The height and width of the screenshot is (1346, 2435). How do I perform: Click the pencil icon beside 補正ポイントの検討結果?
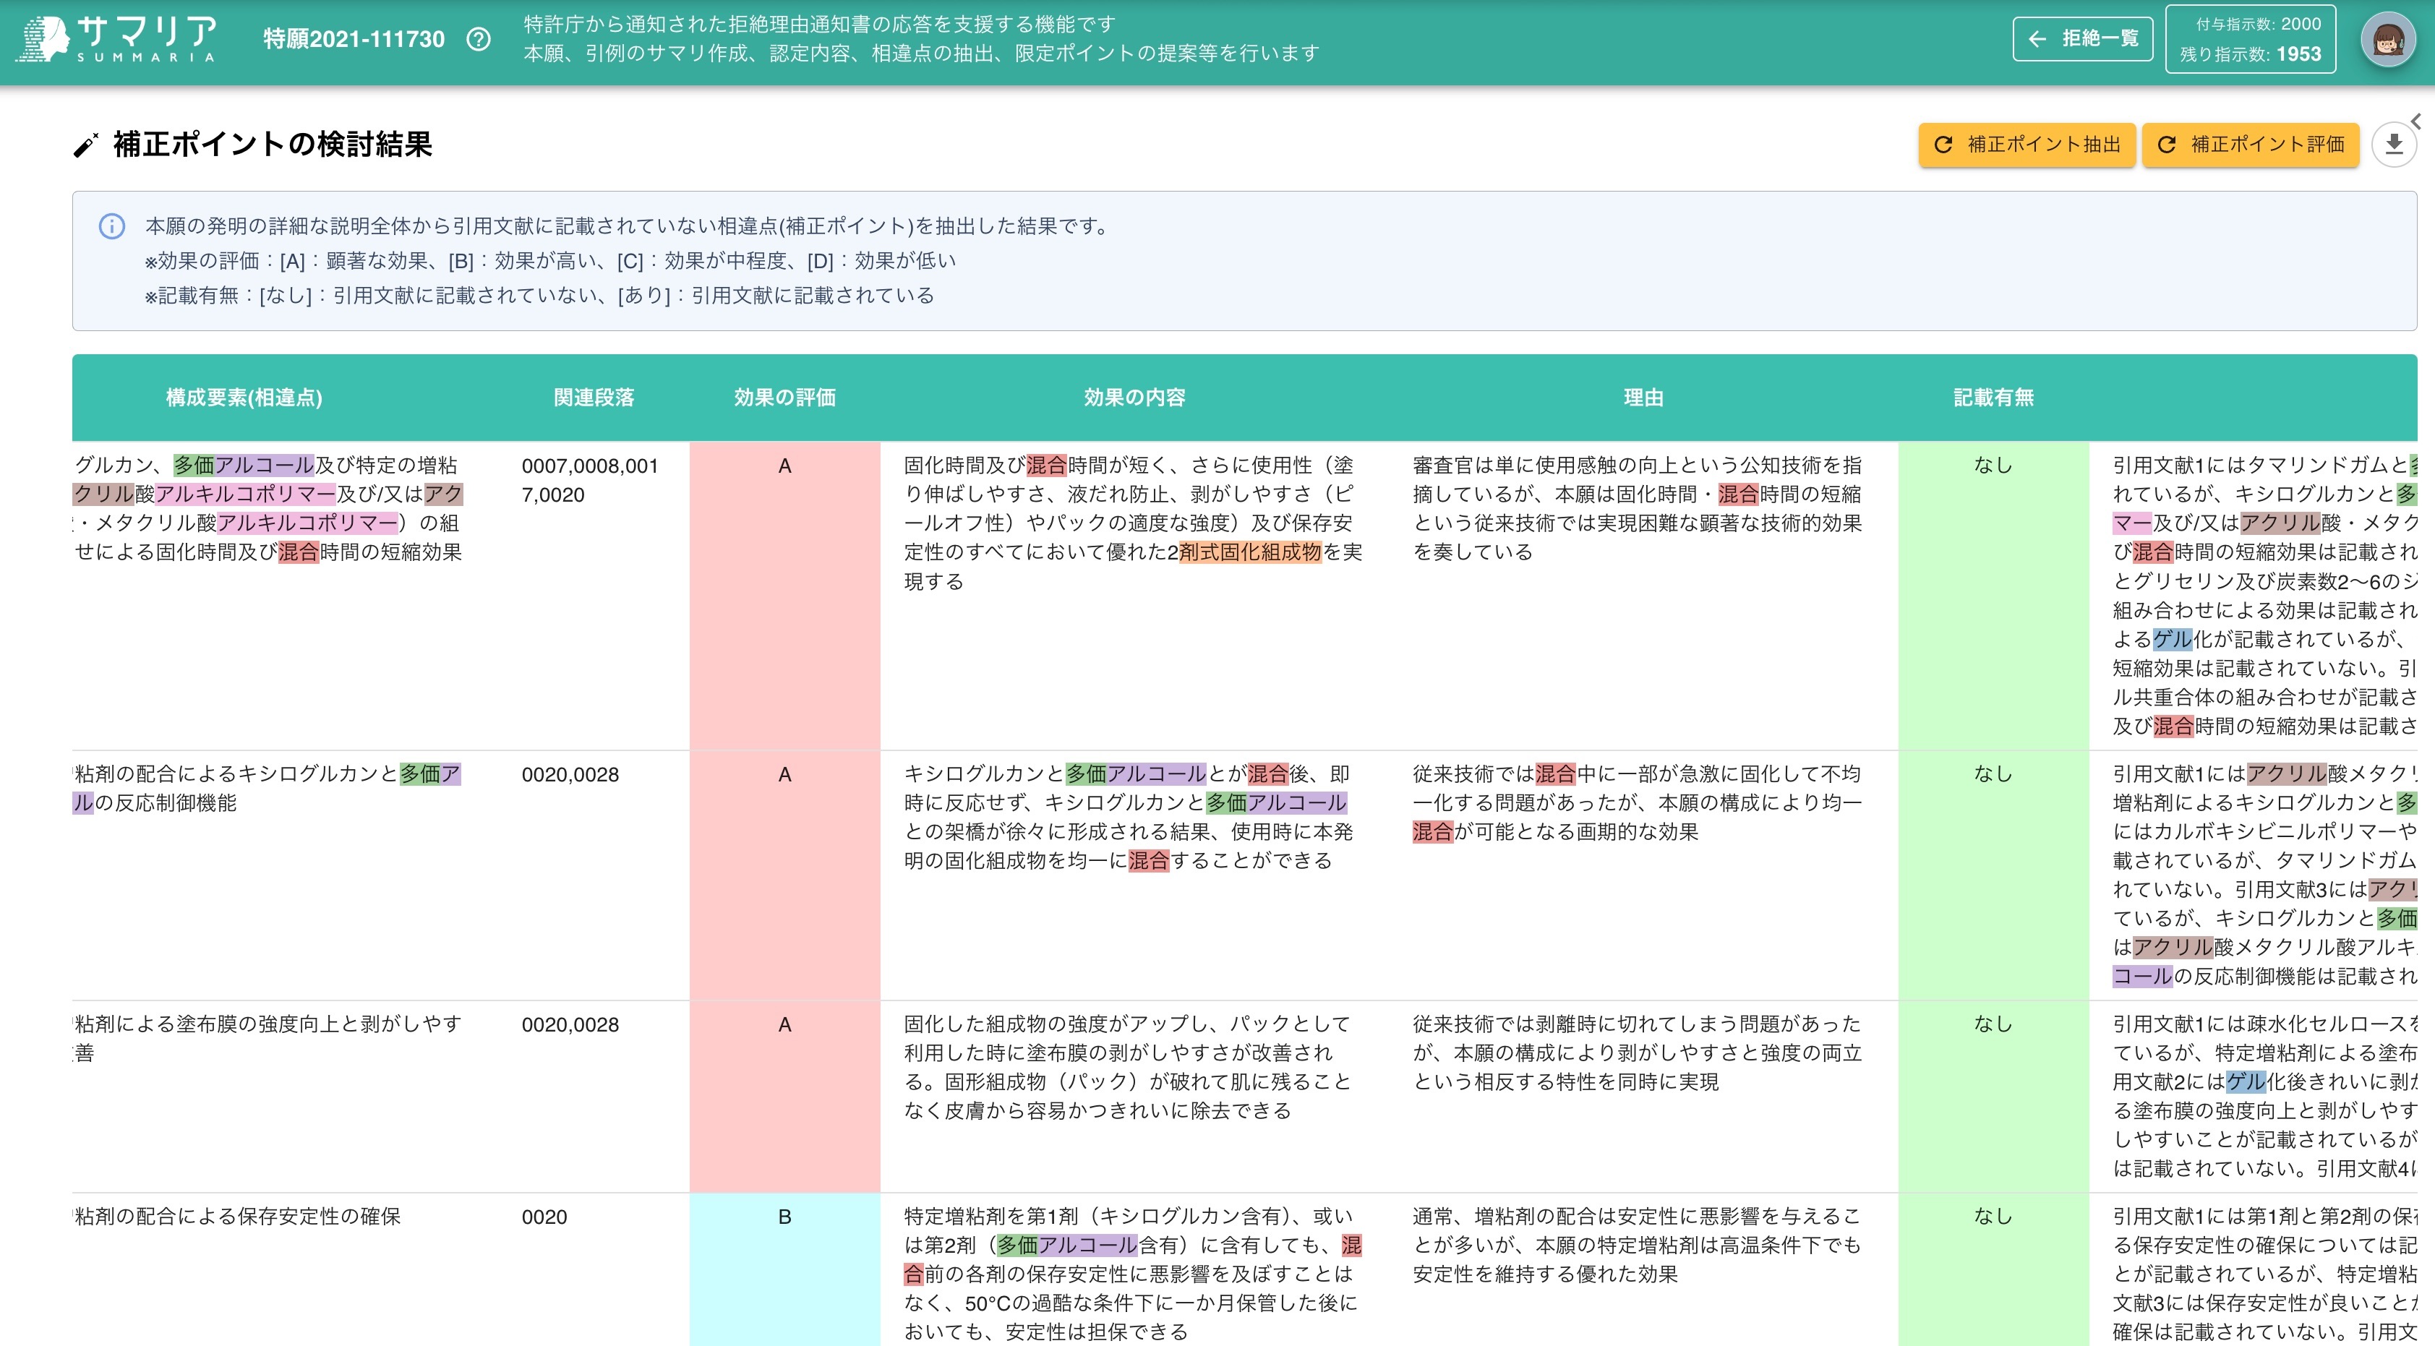(85, 145)
